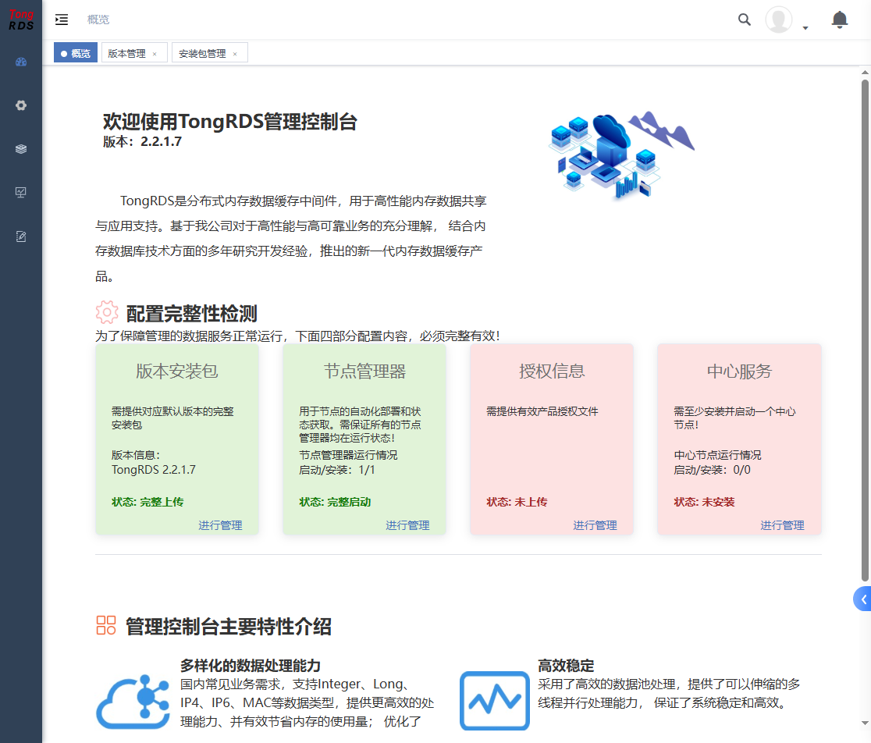Open the stacked layers sidebar icon
Image resolution: width=871 pixels, height=743 pixels.
click(21, 149)
